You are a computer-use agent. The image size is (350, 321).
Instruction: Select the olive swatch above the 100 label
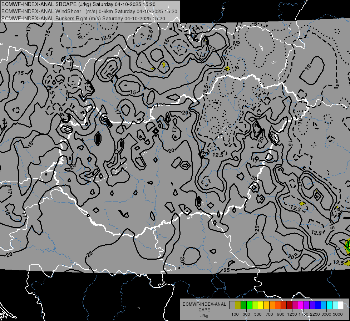coord(238,305)
